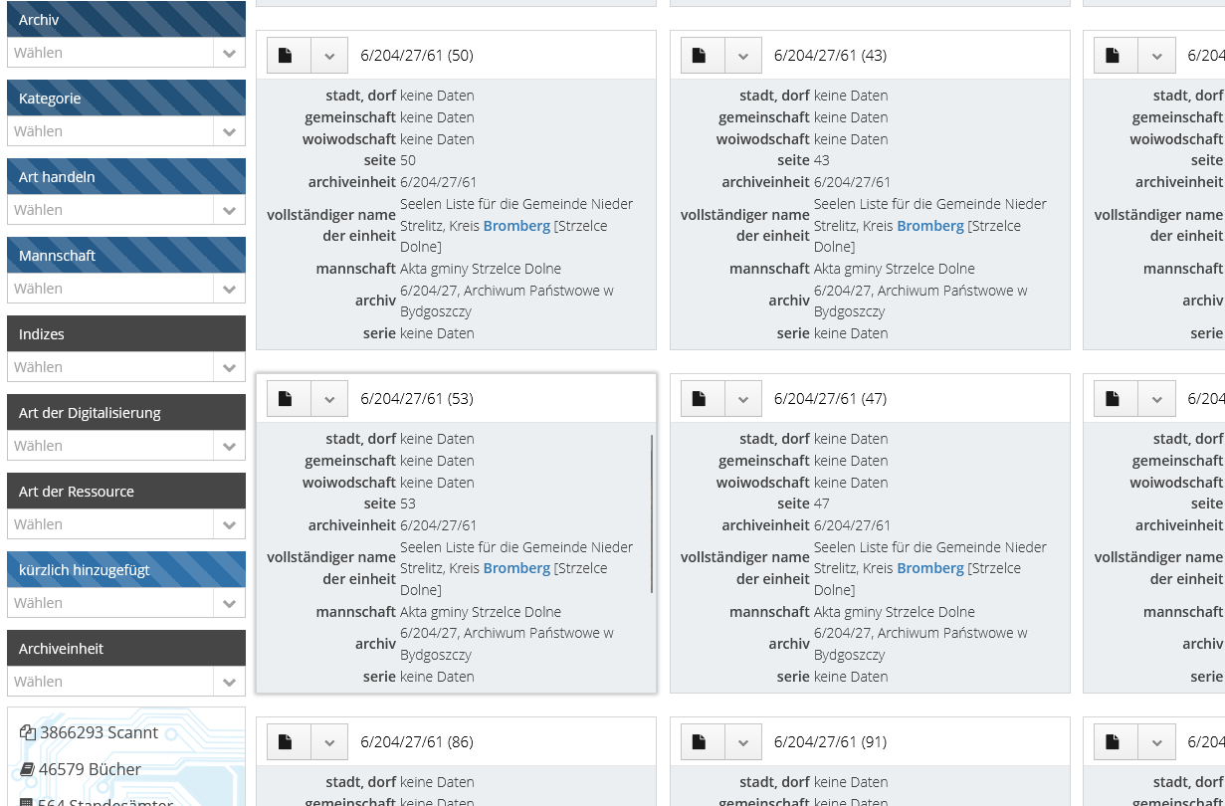The height and width of the screenshot is (806, 1225).
Task: Click the scrollbar inside record (53) card
Action: [x=652, y=513]
